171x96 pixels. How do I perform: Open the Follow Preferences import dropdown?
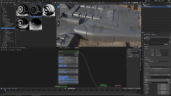(28, 3)
